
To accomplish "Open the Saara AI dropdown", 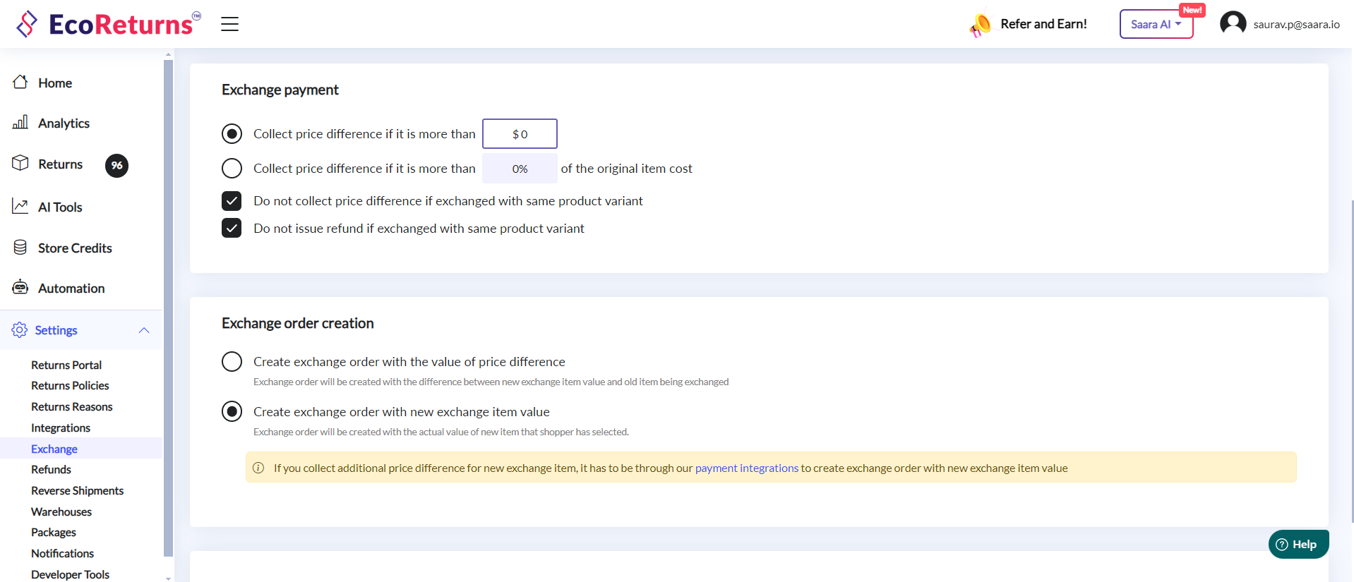I will coord(1156,24).
